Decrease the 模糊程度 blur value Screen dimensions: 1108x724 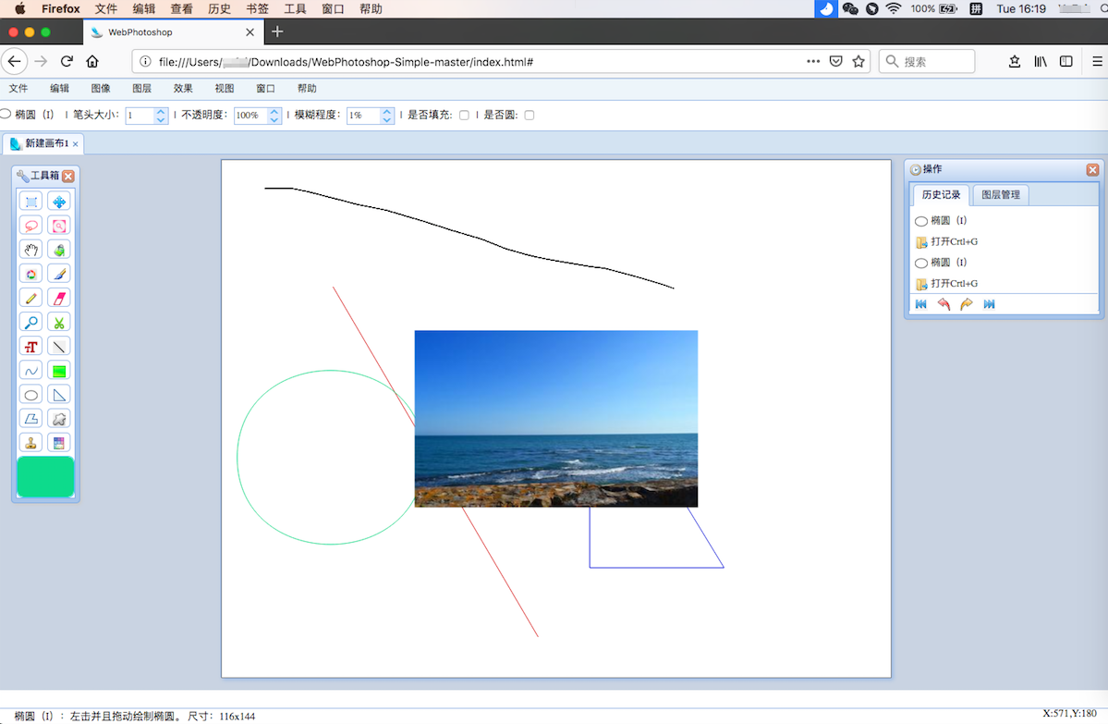(386, 119)
